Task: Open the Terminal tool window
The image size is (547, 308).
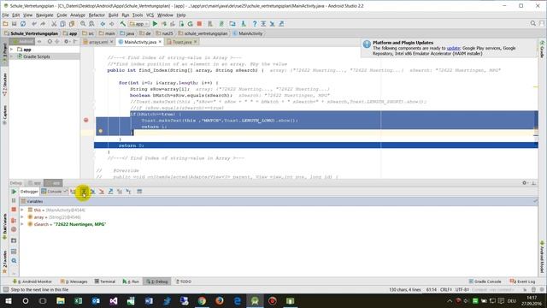Action: click(x=105, y=281)
